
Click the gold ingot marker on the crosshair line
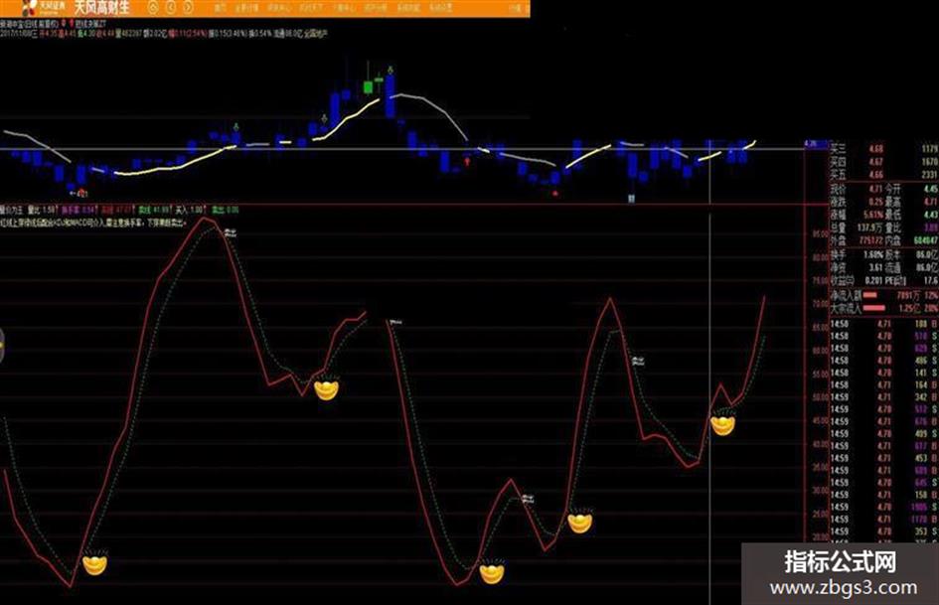[x=722, y=425]
